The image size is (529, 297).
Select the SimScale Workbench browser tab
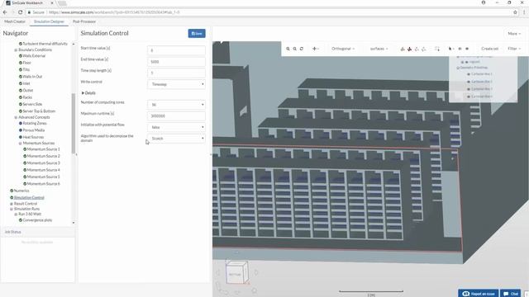29,3
